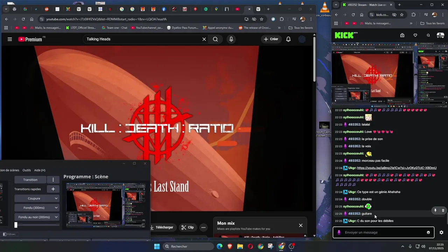The height and width of the screenshot is (252, 448).
Task: Expand the Fondu au noir (300ms) dropdown
Action: (x=37, y=217)
